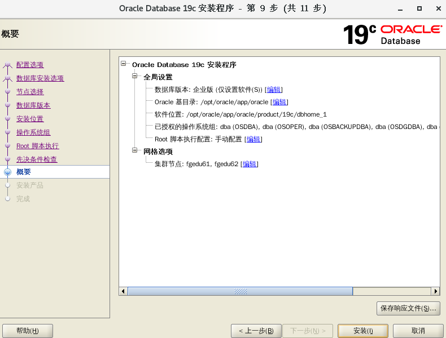446x338 pixels.
Task: Click the 保存响应文件(S)... button
Action: point(408,309)
